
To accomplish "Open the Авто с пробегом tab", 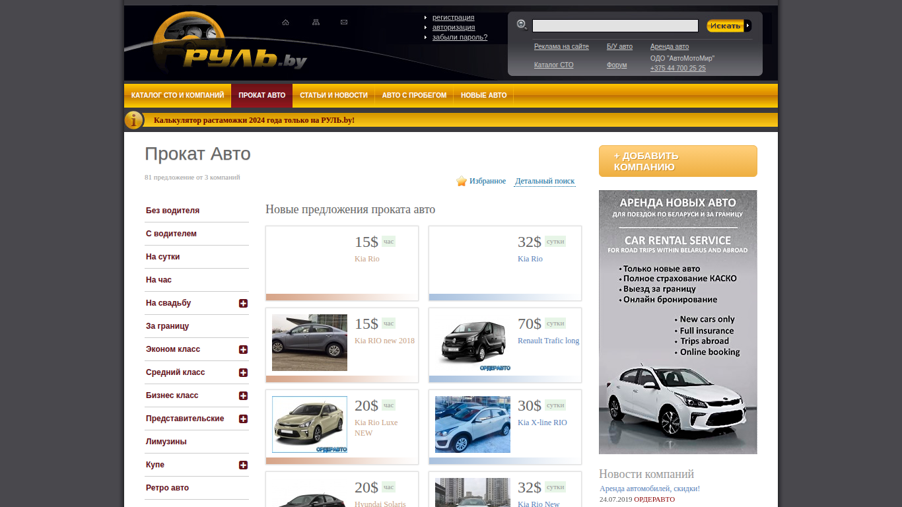I will pyautogui.click(x=414, y=96).
